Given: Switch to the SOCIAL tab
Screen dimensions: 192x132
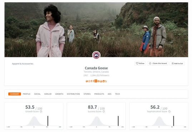Looking at the screenshot, I should 37,94.
